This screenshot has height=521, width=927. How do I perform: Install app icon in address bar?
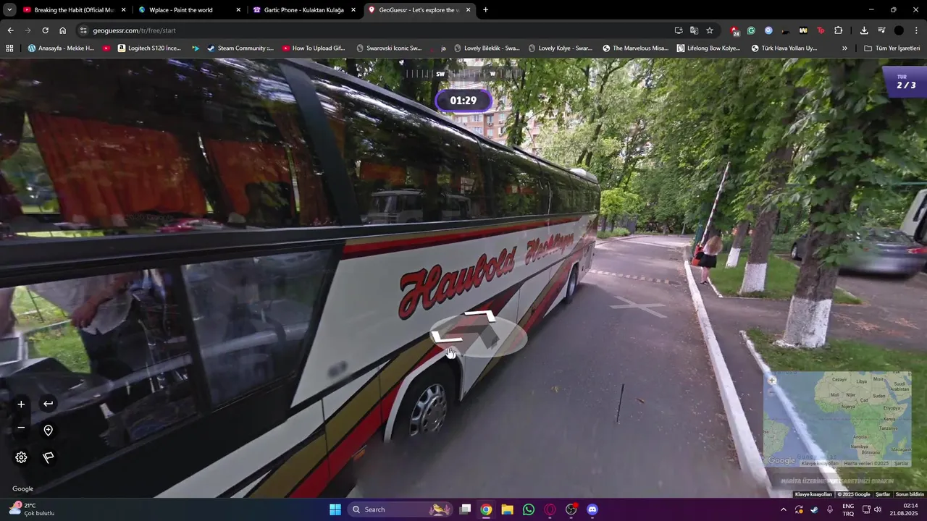tap(679, 30)
